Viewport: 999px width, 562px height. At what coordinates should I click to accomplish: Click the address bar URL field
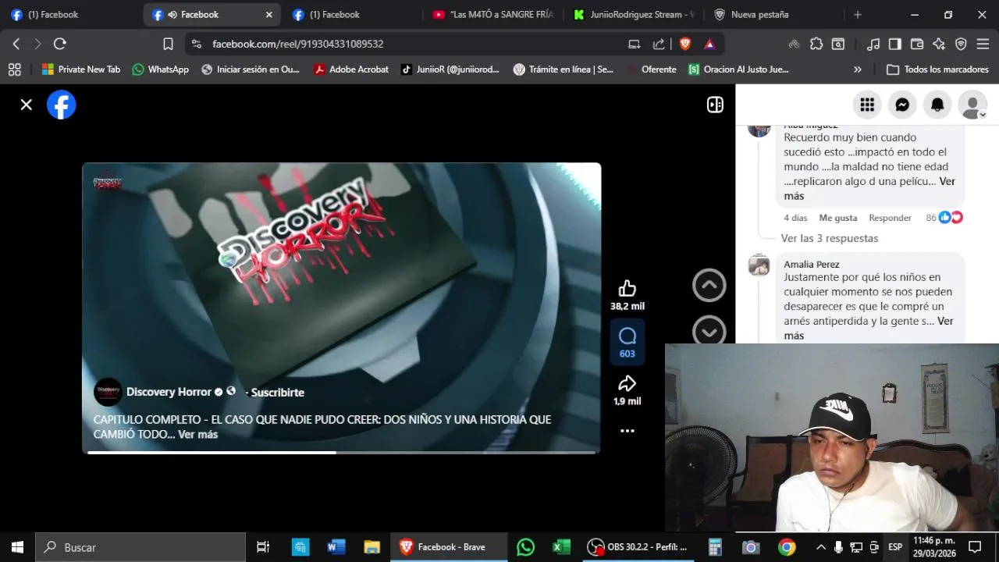click(x=406, y=44)
